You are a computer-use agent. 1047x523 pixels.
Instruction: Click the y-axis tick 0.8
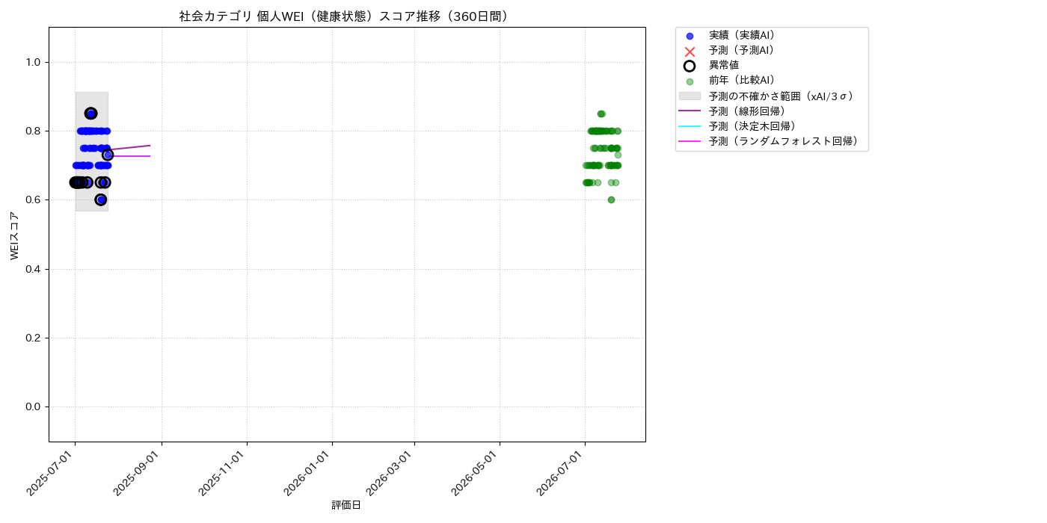coord(33,131)
